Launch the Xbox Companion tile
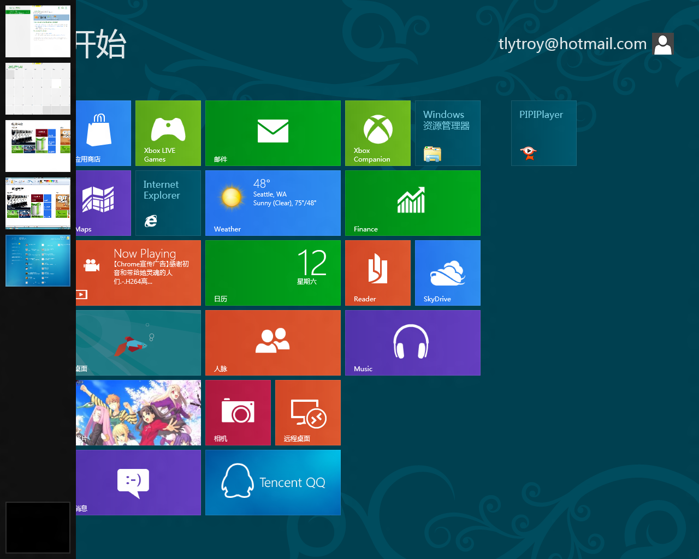Image resolution: width=699 pixels, height=559 pixels. (x=378, y=133)
